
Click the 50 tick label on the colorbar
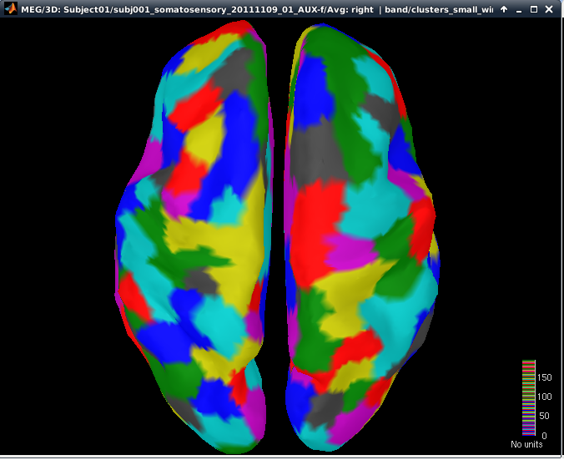(x=543, y=416)
